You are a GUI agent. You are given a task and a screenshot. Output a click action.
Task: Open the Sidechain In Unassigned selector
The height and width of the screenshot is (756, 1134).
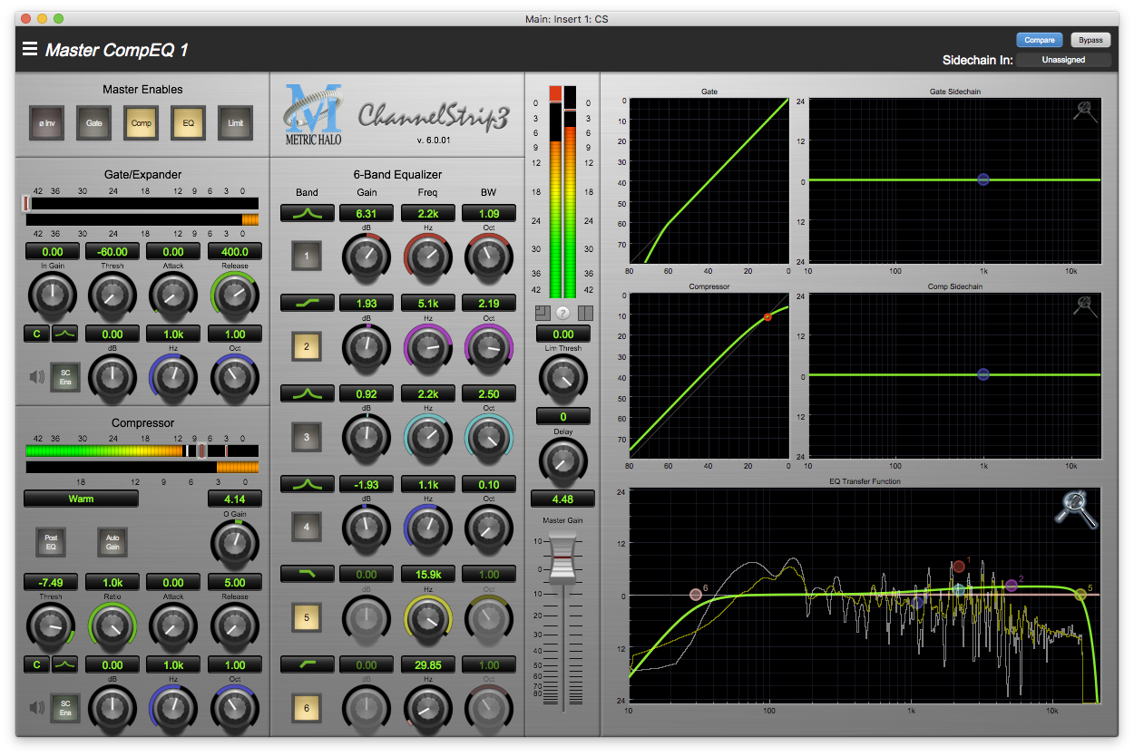click(x=1063, y=60)
